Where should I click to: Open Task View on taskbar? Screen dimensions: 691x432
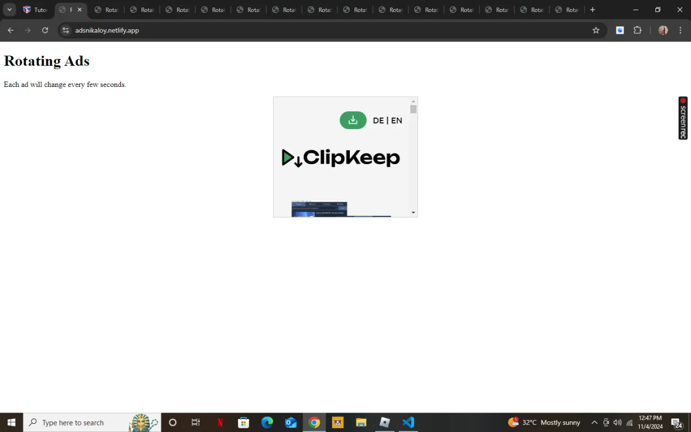click(x=196, y=422)
